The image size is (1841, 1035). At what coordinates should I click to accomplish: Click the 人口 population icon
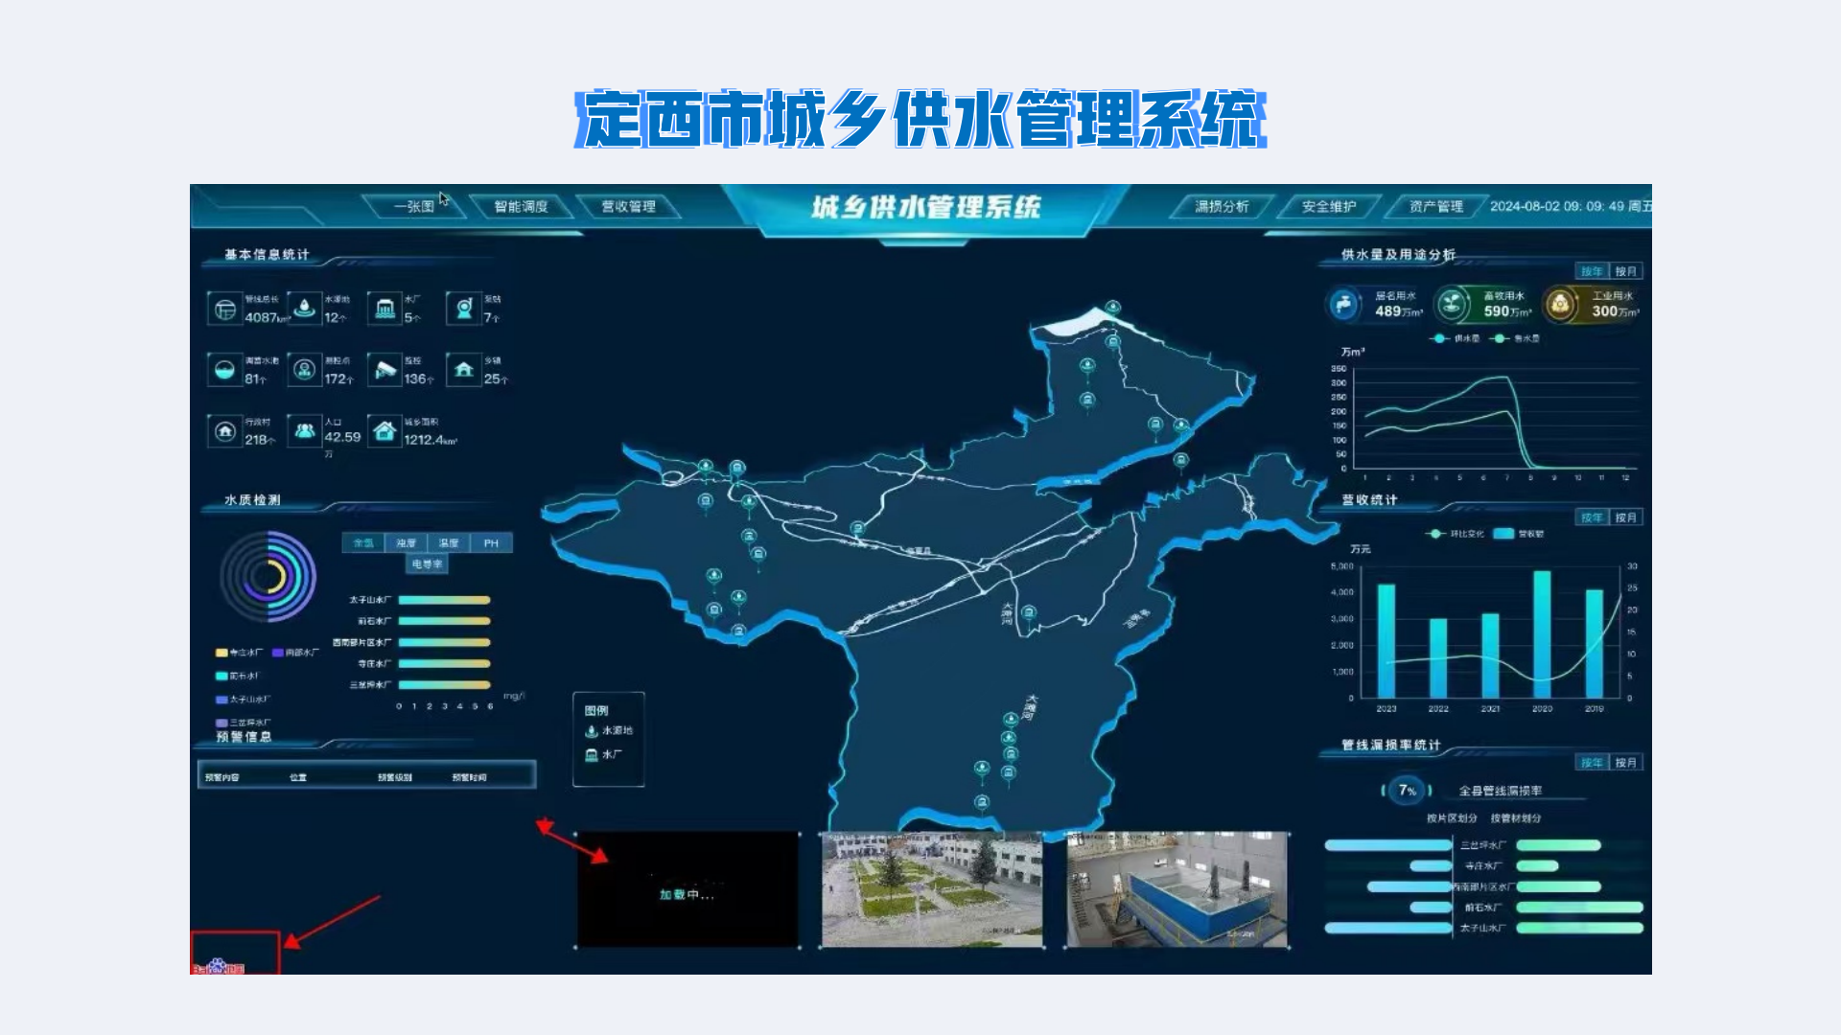[304, 431]
